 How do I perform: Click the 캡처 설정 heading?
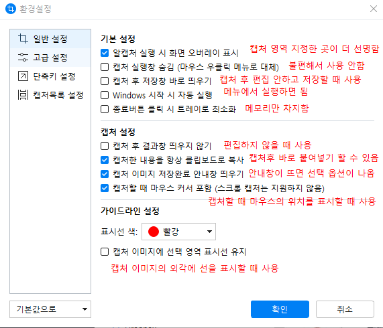[x=118, y=132]
